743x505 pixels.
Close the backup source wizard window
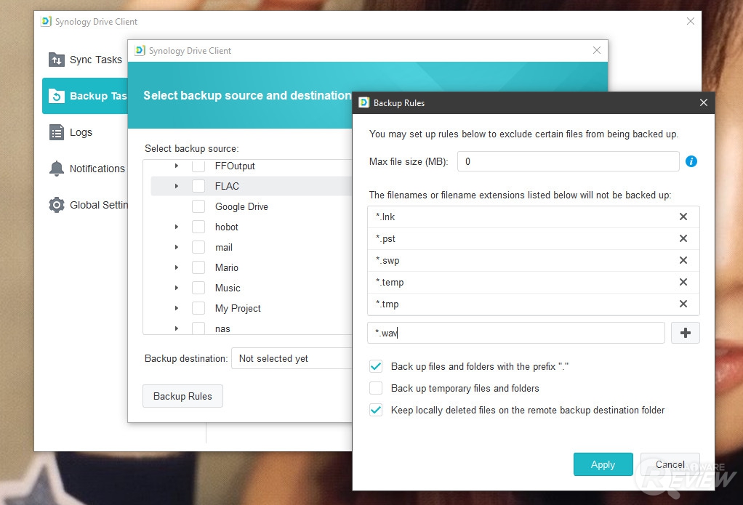pyautogui.click(x=597, y=50)
